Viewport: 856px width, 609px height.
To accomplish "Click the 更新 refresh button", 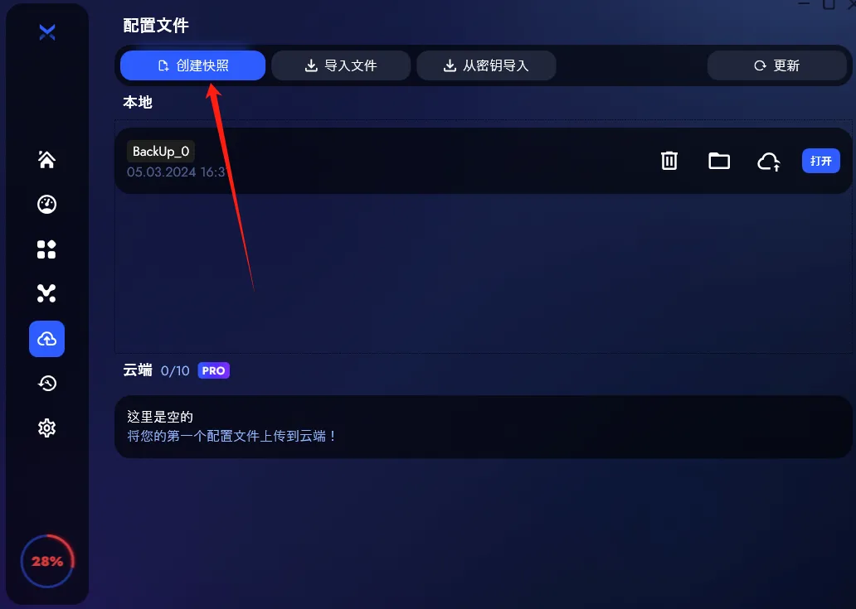I will coord(777,65).
